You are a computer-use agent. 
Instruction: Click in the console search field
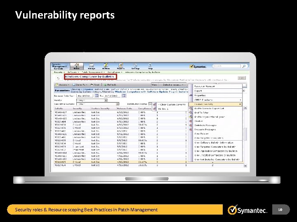(x=227, y=66)
